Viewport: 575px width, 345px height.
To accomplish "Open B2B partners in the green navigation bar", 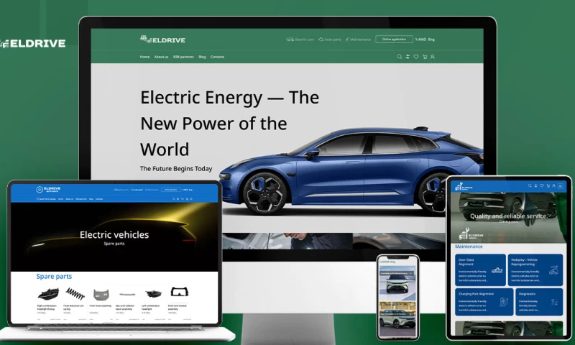I will pos(183,57).
